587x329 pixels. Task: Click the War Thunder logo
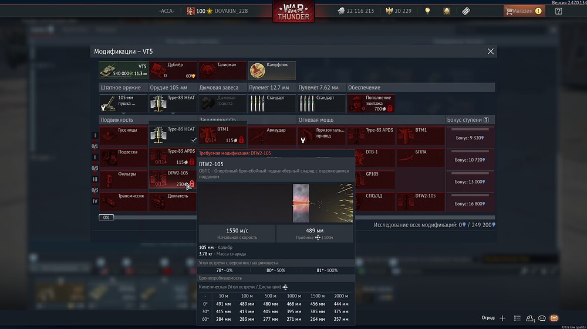[x=293, y=12]
